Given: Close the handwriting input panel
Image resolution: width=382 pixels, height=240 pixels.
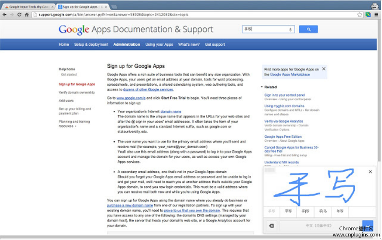Looking at the screenshot, I should [x=370, y=172].
